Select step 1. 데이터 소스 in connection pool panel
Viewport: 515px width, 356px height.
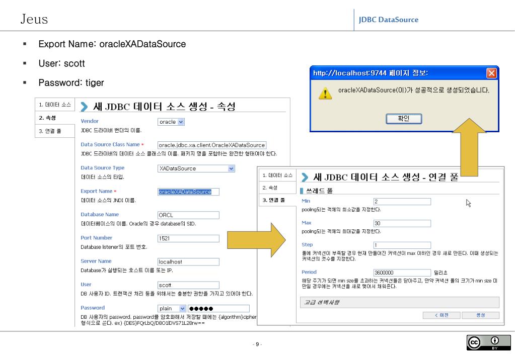(277, 175)
